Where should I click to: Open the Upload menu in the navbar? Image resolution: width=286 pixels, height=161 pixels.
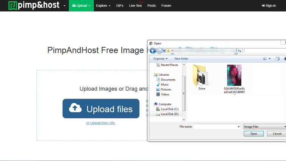tap(81, 6)
